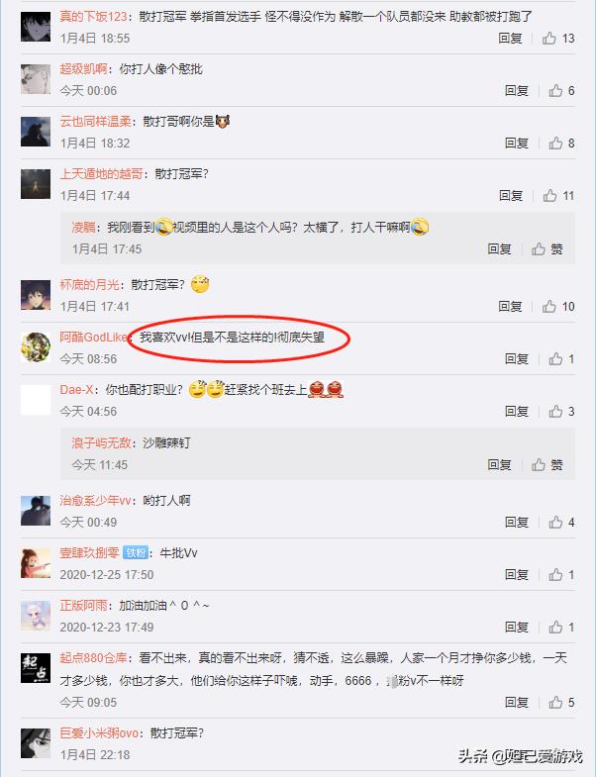596x777 pixels.
Task: Reply to 正版阿雨's 加油加油 comment
Action: point(516,627)
